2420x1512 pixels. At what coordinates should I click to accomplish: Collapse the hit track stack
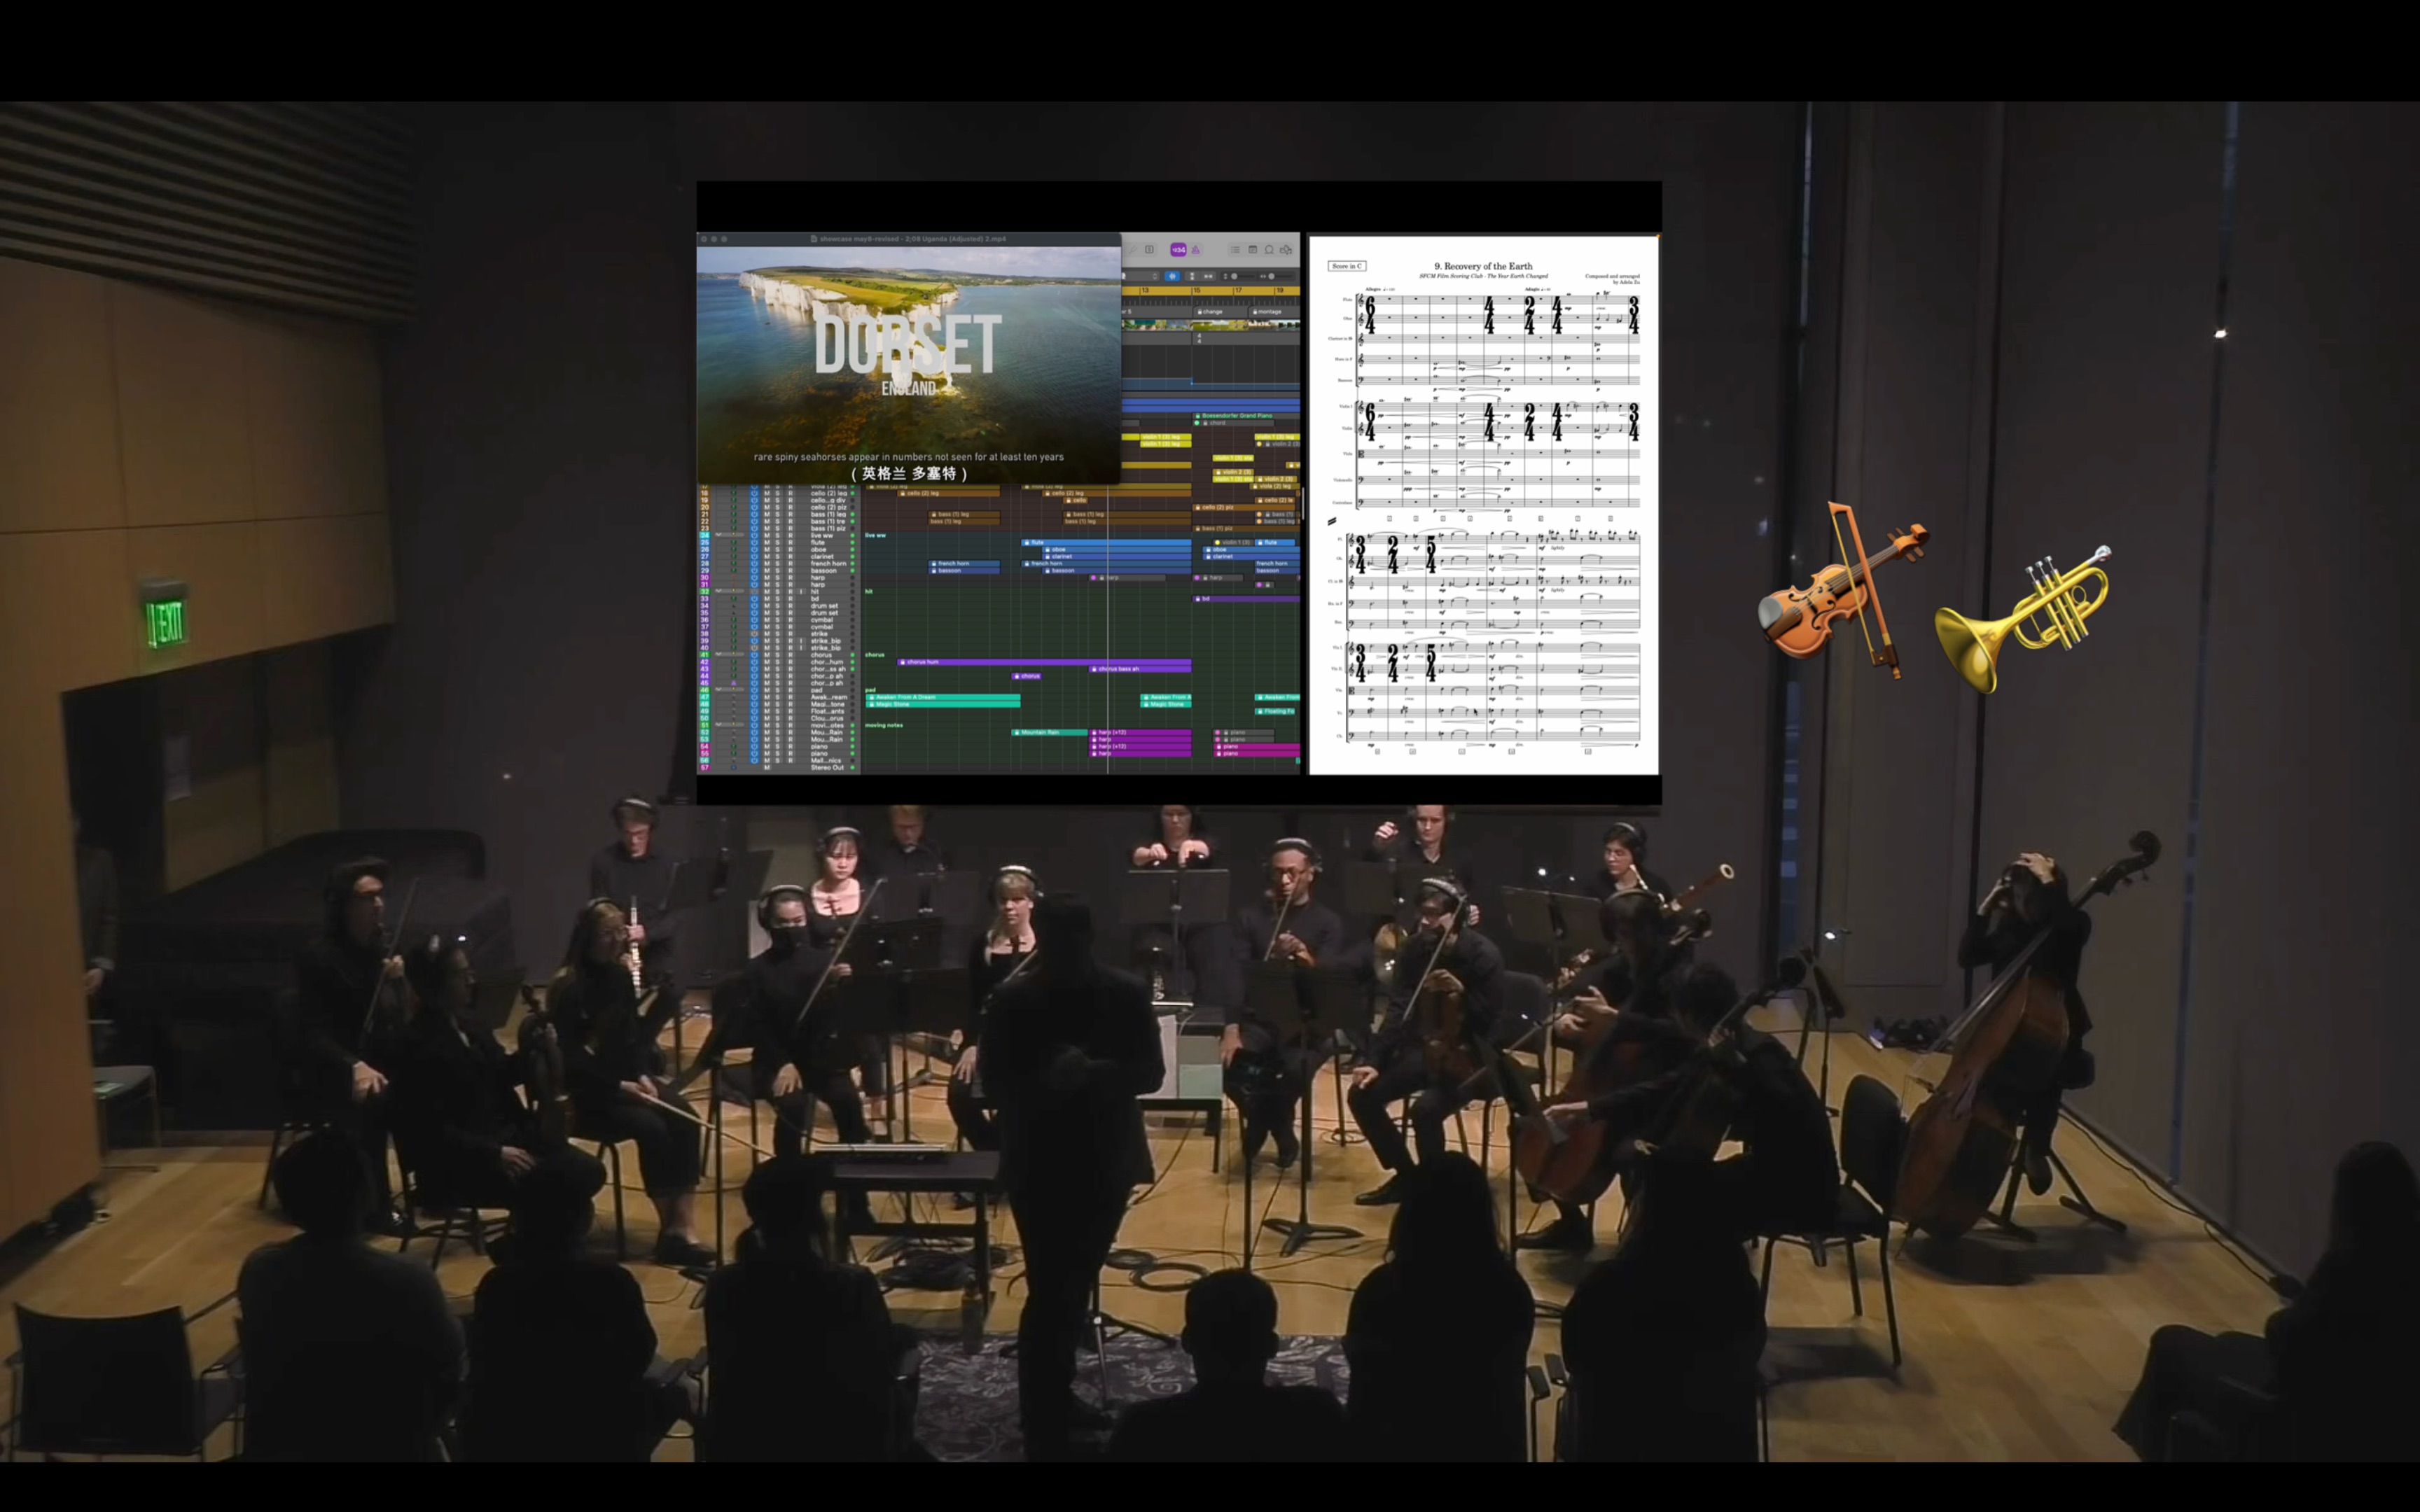click(719, 592)
